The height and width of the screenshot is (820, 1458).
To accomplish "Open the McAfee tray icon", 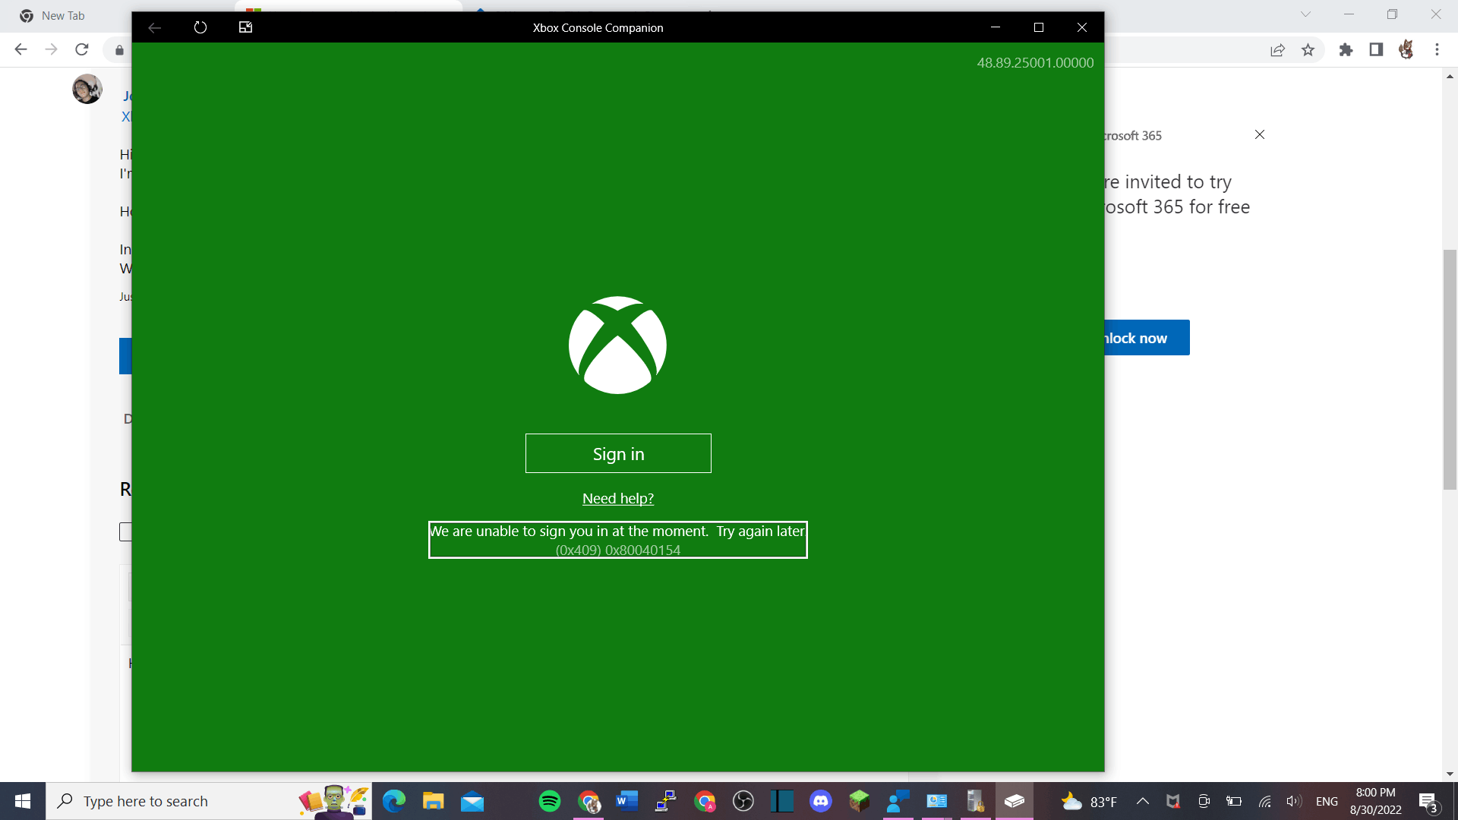I will click(x=1173, y=801).
